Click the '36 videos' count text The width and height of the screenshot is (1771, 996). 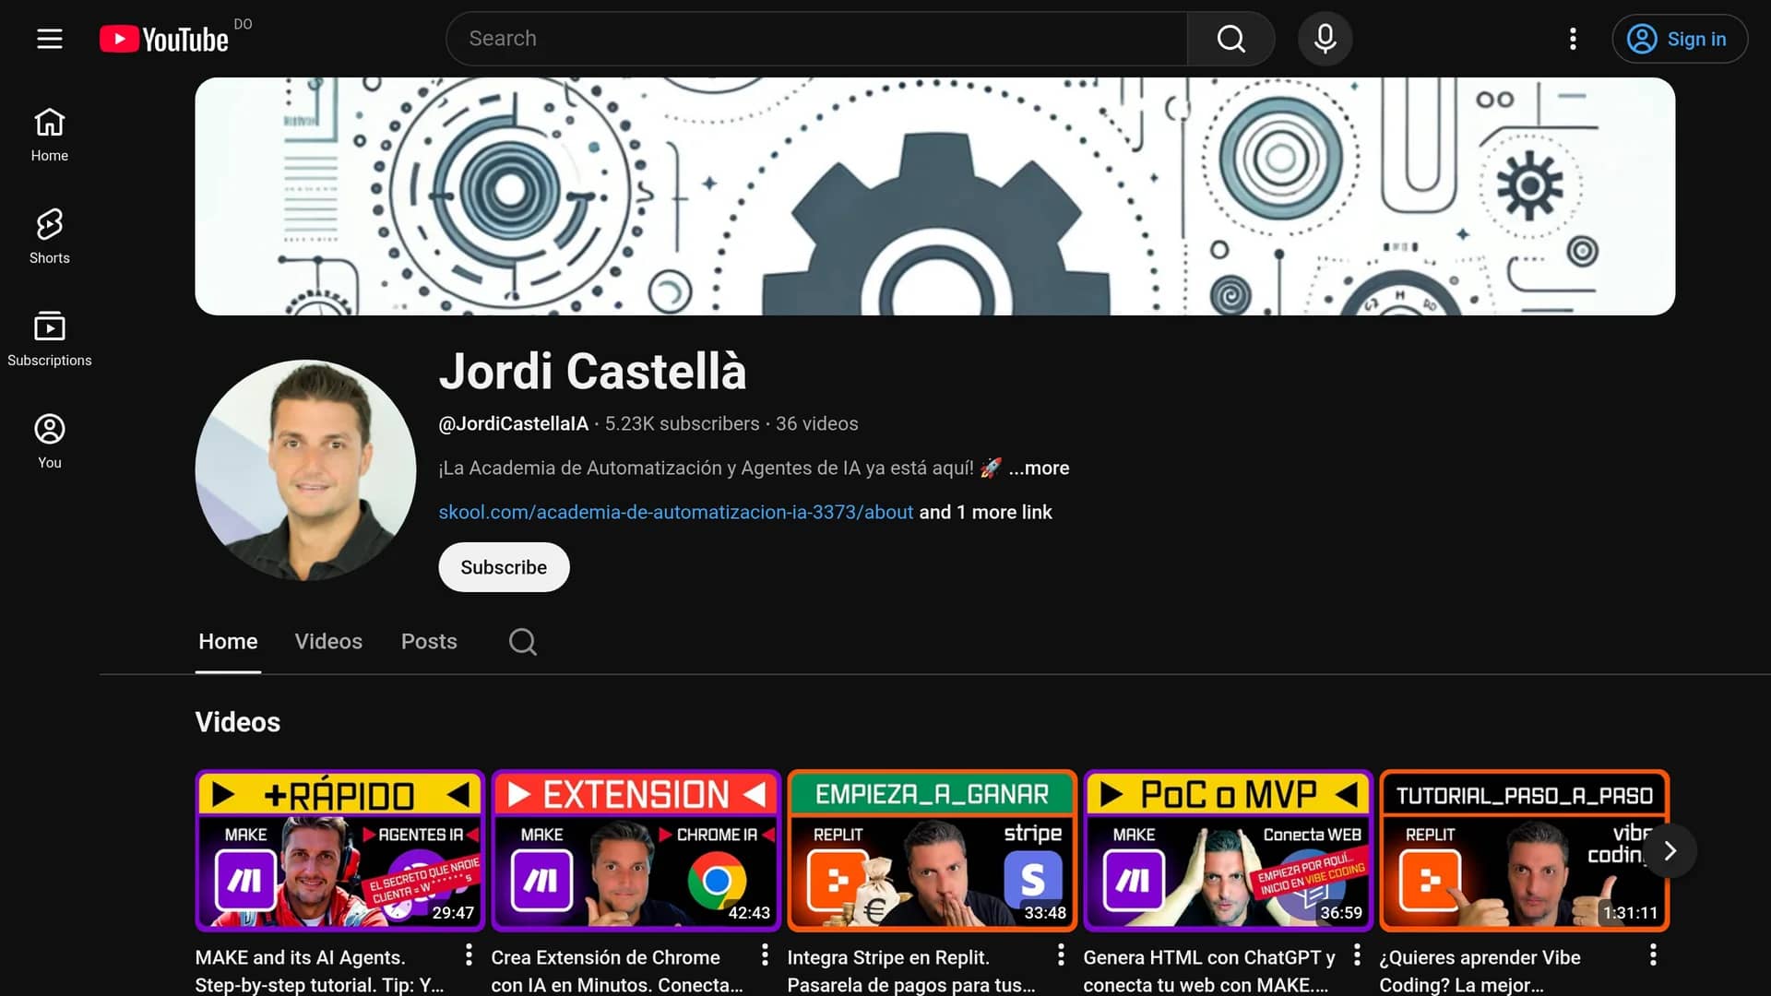[816, 423]
